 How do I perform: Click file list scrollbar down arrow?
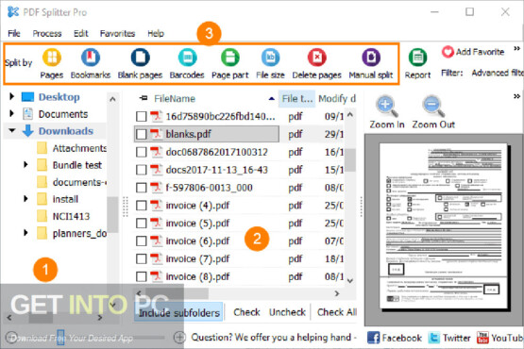(x=350, y=281)
